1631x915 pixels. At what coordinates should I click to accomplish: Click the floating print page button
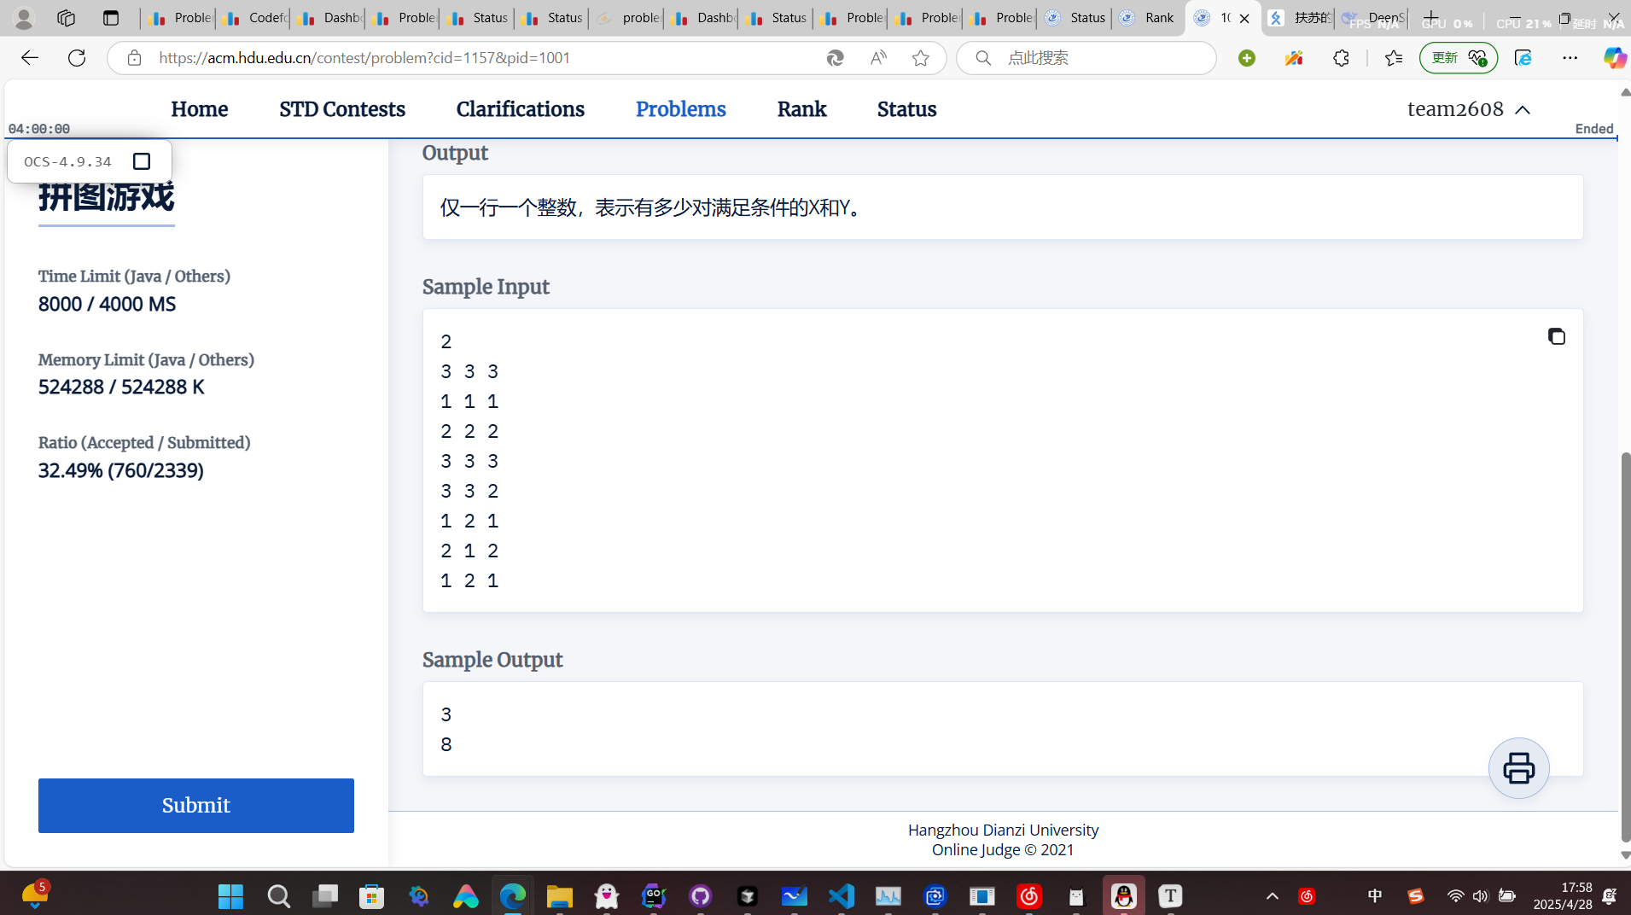(x=1518, y=768)
